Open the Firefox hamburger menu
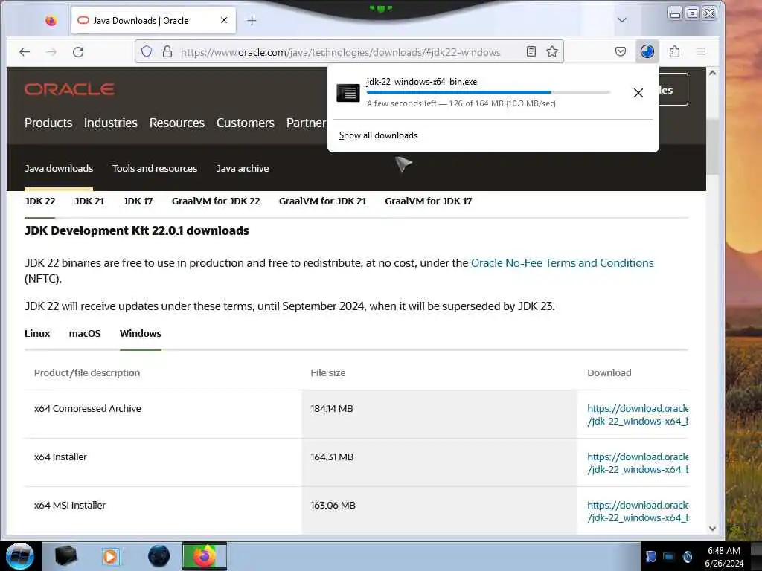Viewport: 762px width, 571px height. 701,51
